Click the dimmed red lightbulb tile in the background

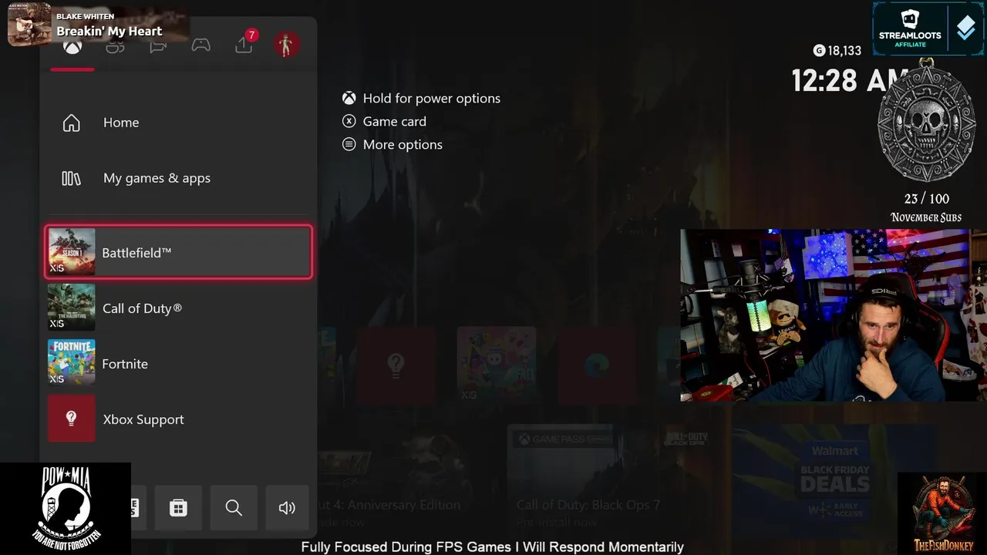pos(396,365)
